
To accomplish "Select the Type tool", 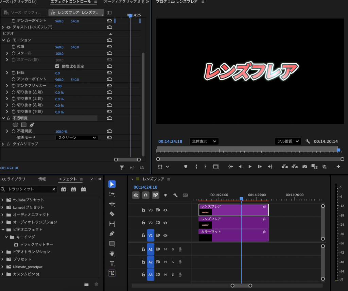I will coord(112,263).
